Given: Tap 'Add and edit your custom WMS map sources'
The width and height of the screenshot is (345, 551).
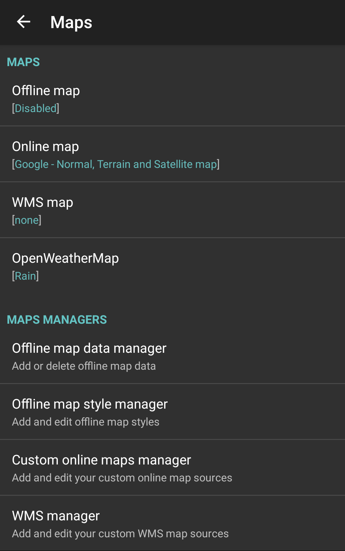Looking at the screenshot, I should pyautogui.click(x=120, y=534).
